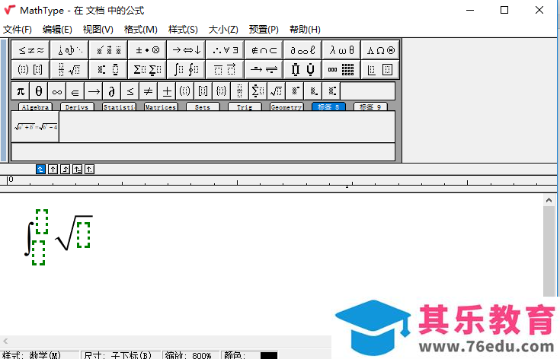Click the black color swatch in status bar
560x359 pixels.
tap(268, 355)
